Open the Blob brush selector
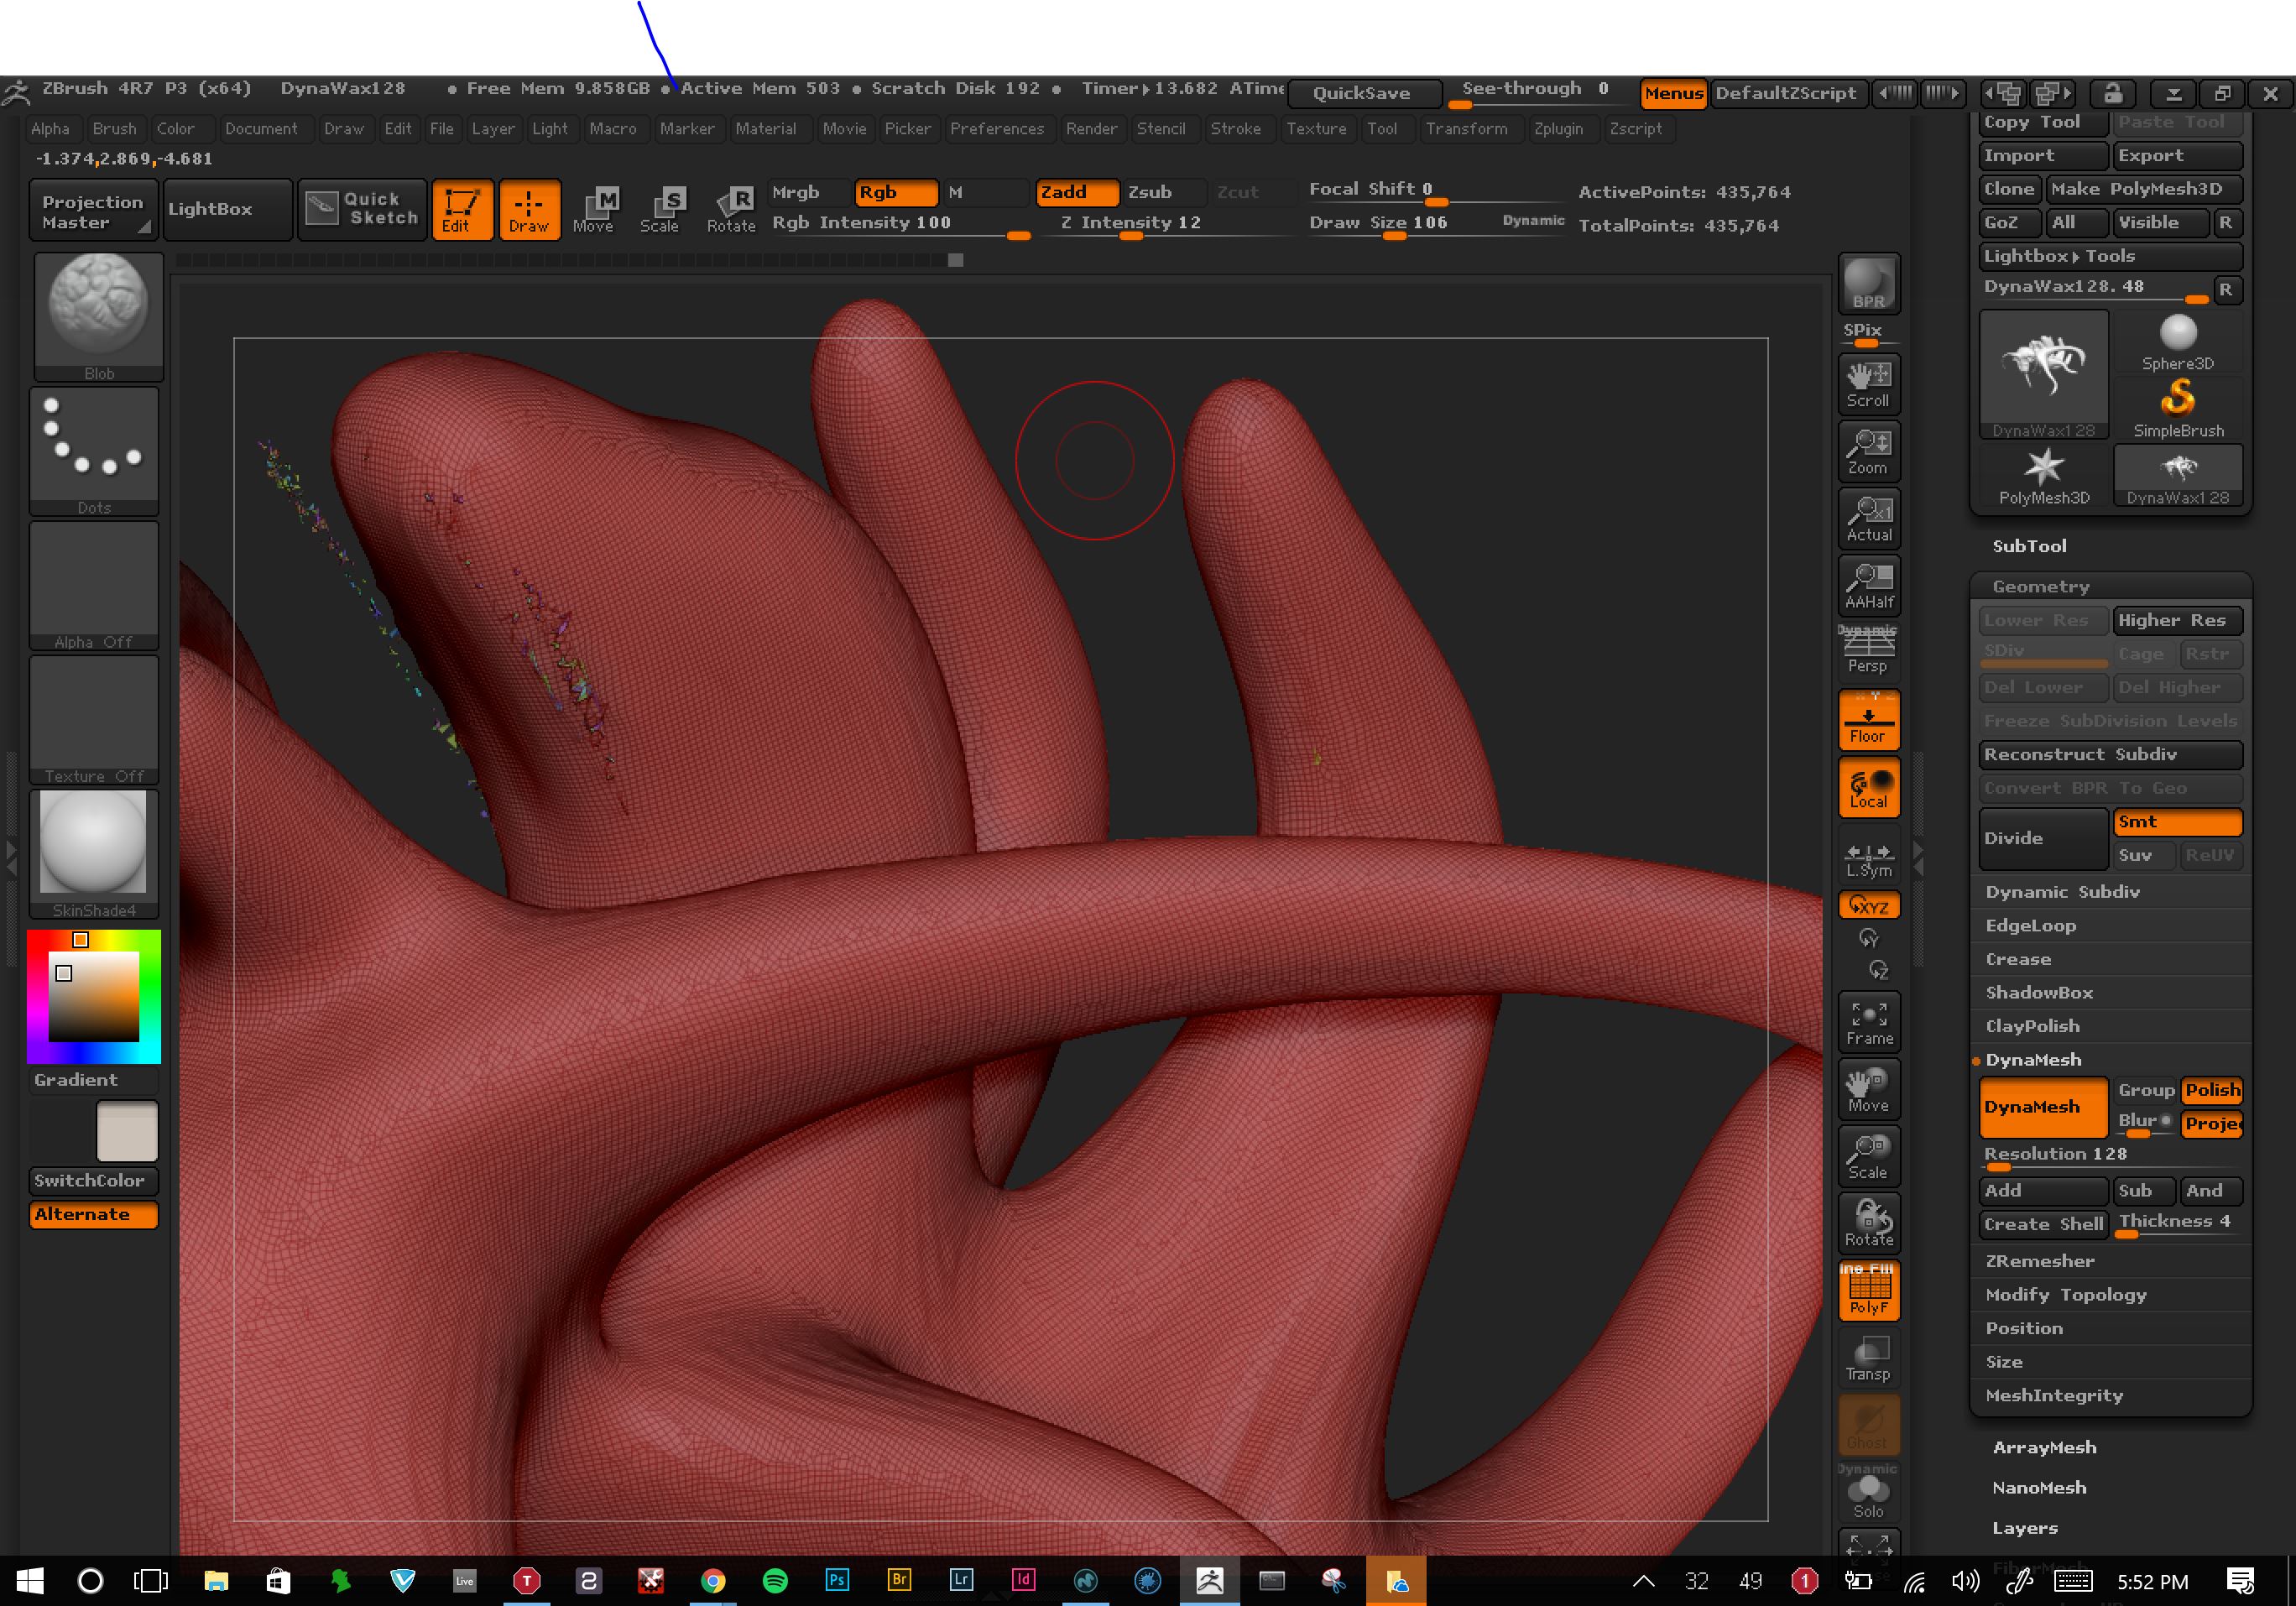The height and width of the screenshot is (1606, 2296). click(x=98, y=316)
